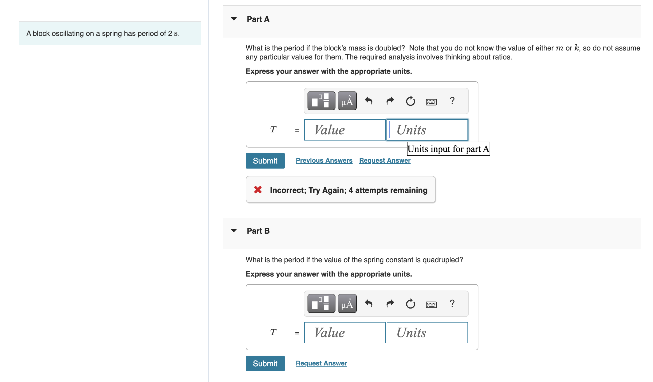Screen dimensions: 653x382
Task: Submit the Part A answer
Action: [x=265, y=161]
